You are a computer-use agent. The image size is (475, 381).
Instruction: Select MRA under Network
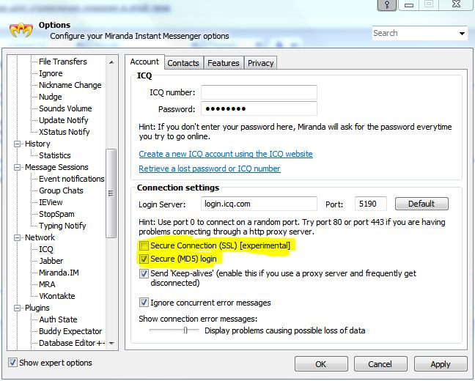coord(47,284)
